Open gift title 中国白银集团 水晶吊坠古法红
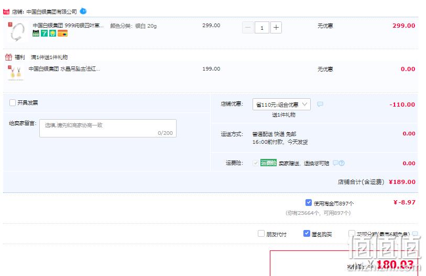 64,69
